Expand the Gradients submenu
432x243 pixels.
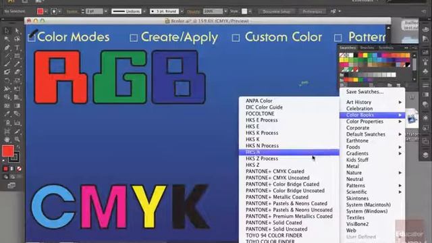coord(373,153)
